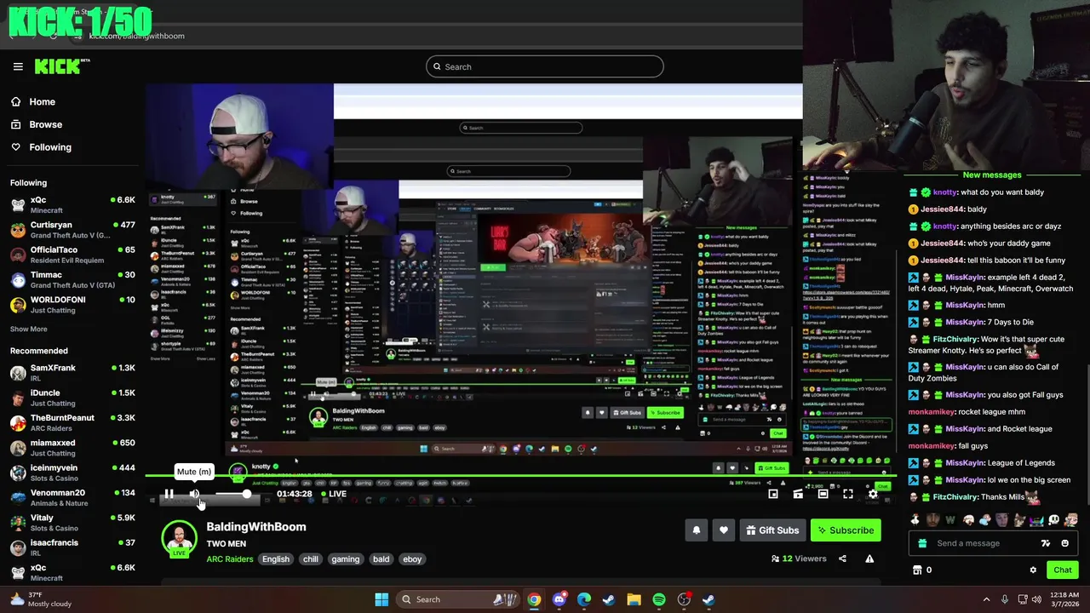Open SamXFrank recommended channel

pos(72,372)
